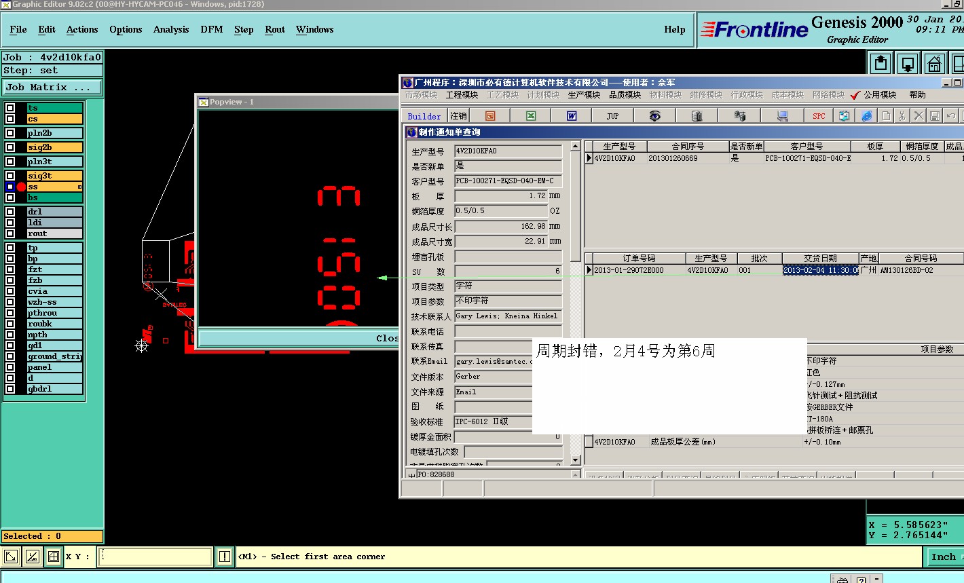The image size is (964, 583).
Task: Click the X delete icon in toolbar
Action: tap(919, 116)
